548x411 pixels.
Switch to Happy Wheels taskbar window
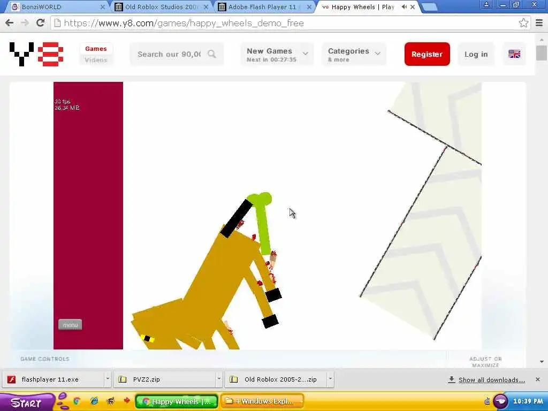click(x=177, y=401)
